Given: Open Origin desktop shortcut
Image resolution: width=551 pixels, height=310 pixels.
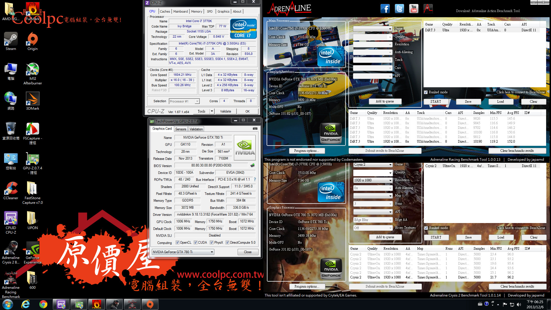Looking at the screenshot, I should tap(32, 41).
